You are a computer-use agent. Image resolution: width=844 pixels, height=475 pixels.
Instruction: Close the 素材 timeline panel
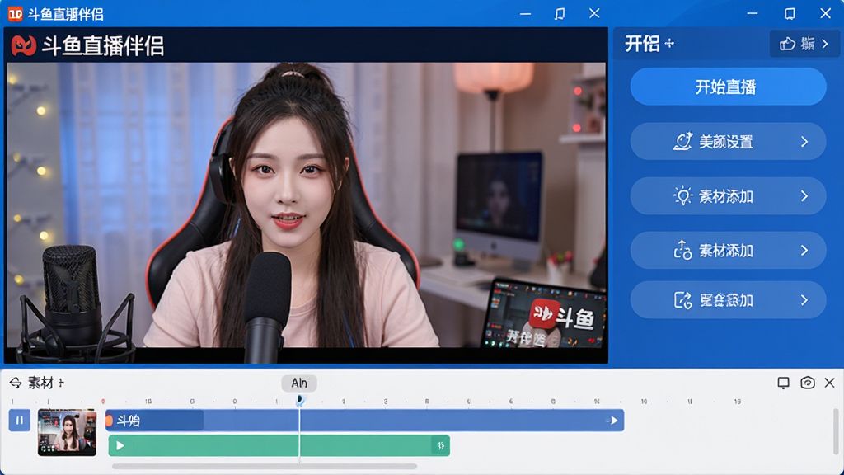click(829, 383)
